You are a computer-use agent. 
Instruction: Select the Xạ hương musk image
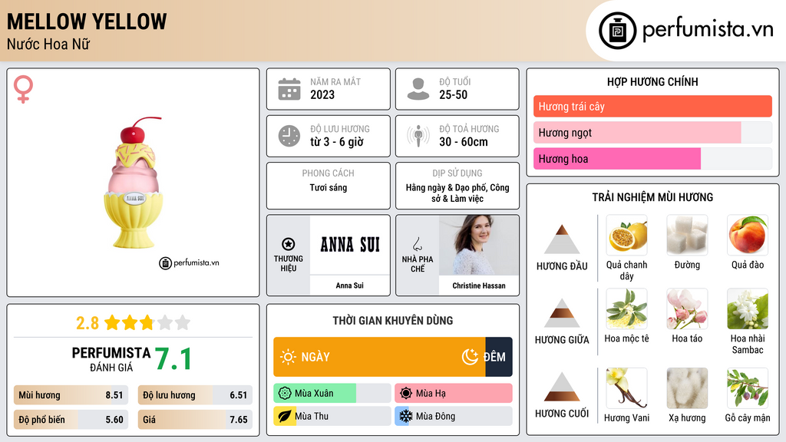[687, 388]
